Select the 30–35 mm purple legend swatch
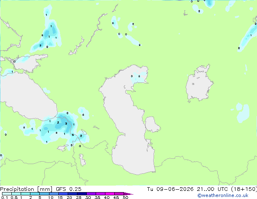Image resolution: width=257 pixels, height=199 pixels. pos(91,194)
